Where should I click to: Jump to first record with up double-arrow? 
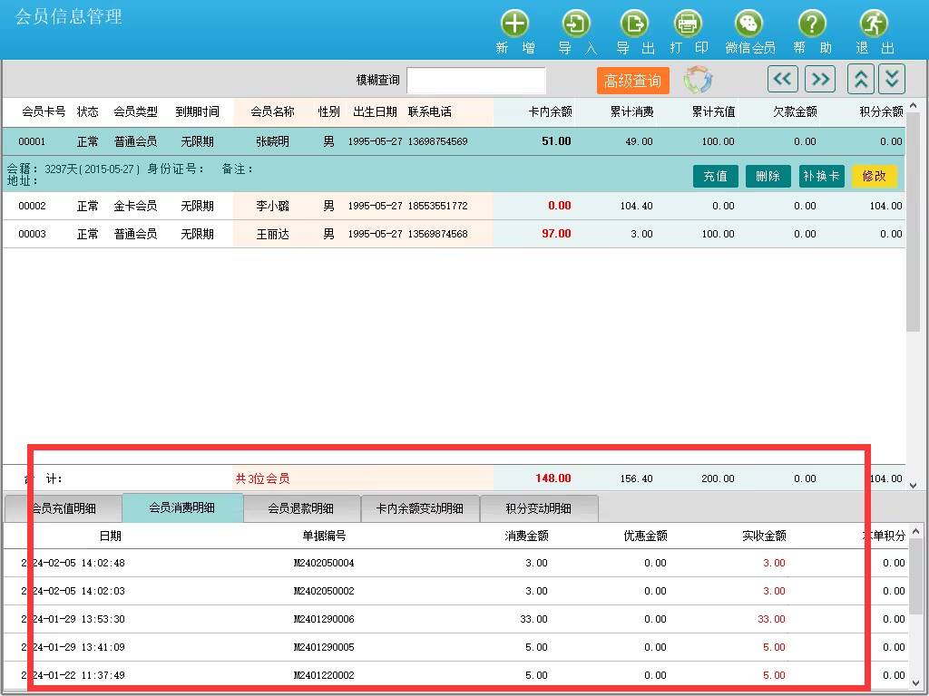[861, 80]
